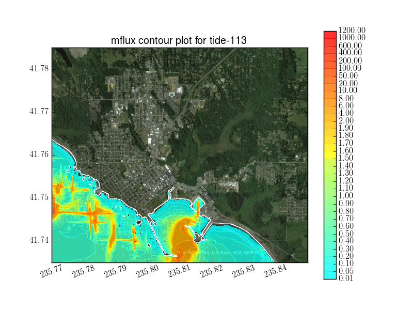Click the plot title 'mflux contour plot for tide-113'
The image size is (413, 310).
[179, 40]
